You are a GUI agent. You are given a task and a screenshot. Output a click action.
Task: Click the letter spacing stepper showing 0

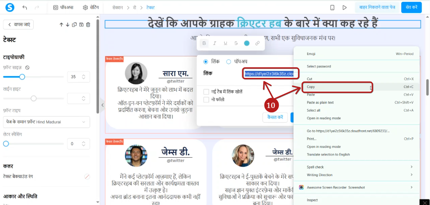(x=78, y=144)
